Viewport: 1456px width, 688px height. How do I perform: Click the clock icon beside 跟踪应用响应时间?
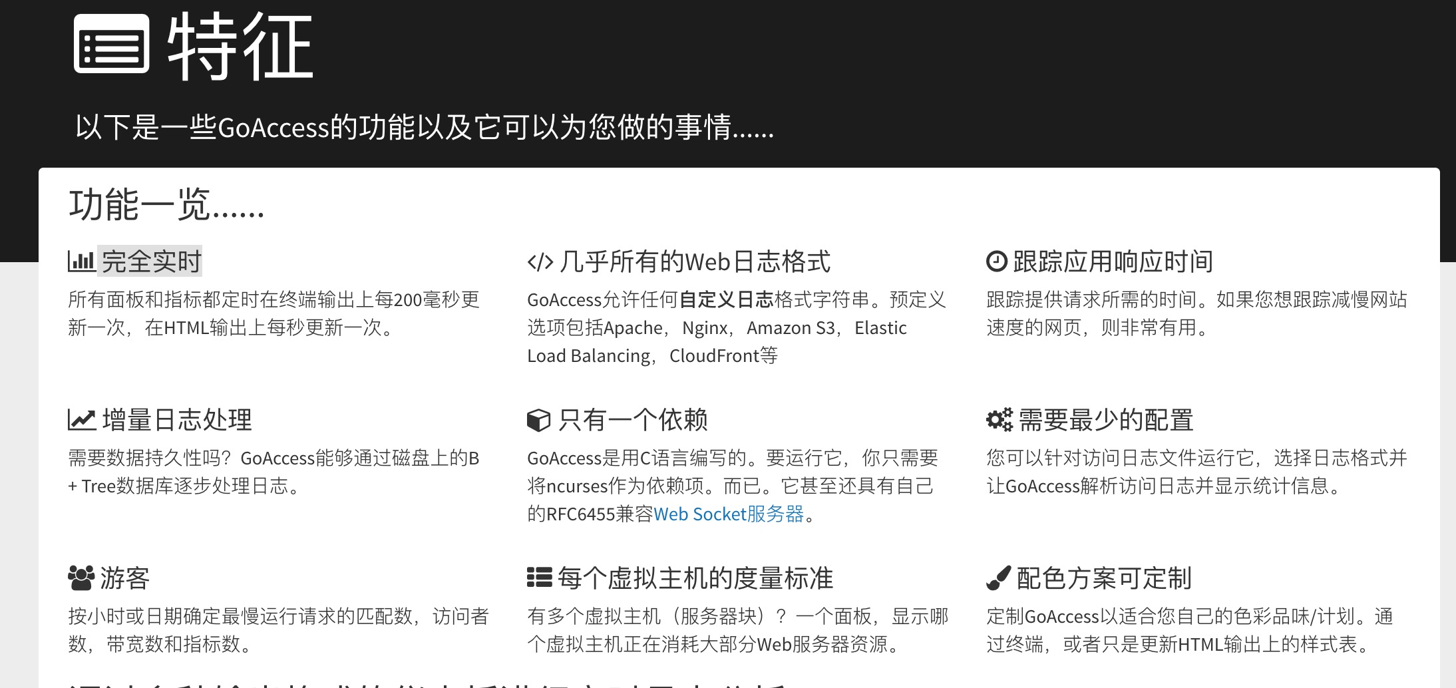click(996, 261)
